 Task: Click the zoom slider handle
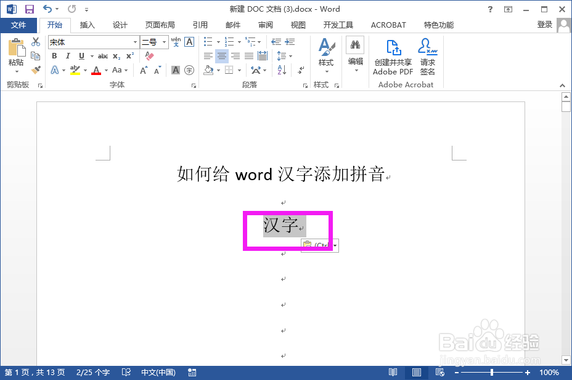pyautogui.click(x=492, y=373)
